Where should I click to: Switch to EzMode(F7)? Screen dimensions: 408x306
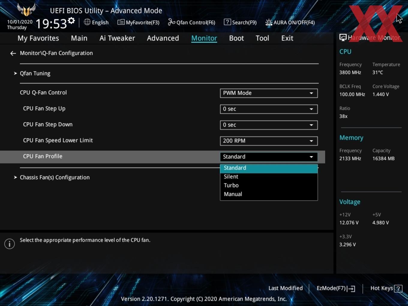(x=336, y=288)
